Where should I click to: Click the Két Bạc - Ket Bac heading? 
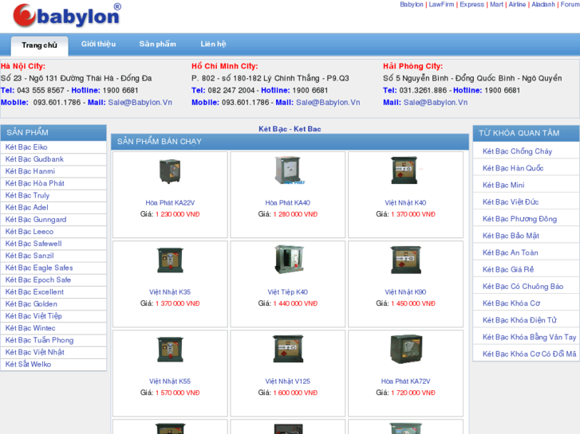(x=290, y=129)
